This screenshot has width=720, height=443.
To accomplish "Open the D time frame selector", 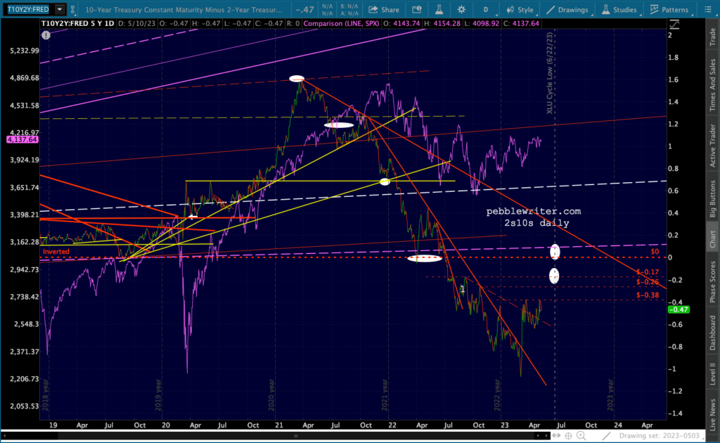I will [485, 10].
